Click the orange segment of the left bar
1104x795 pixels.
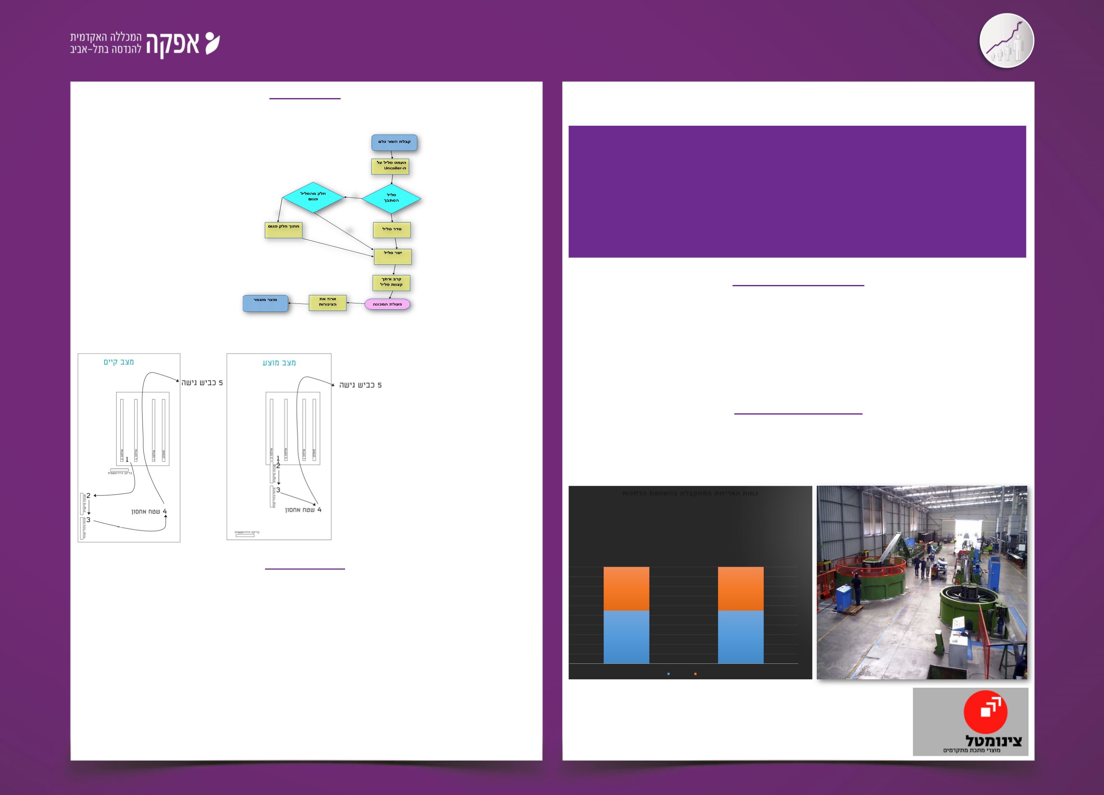pyautogui.click(x=626, y=589)
